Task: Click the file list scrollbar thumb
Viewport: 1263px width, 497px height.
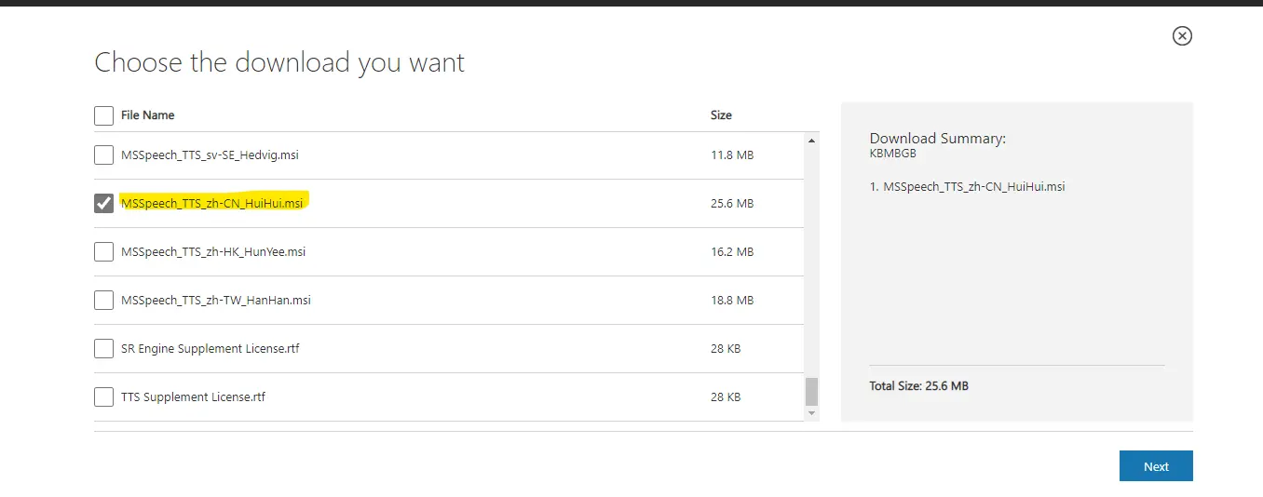Action: (x=811, y=391)
